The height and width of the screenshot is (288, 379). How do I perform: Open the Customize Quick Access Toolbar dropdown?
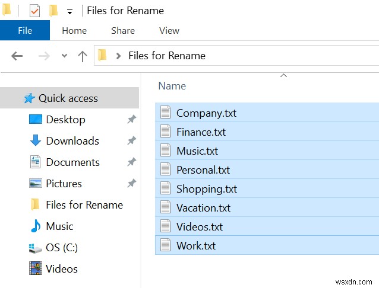coord(70,12)
